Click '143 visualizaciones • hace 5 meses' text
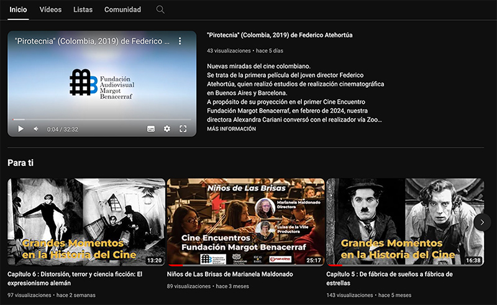Image resolution: width=497 pixels, height=305 pixels. tap(369, 295)
